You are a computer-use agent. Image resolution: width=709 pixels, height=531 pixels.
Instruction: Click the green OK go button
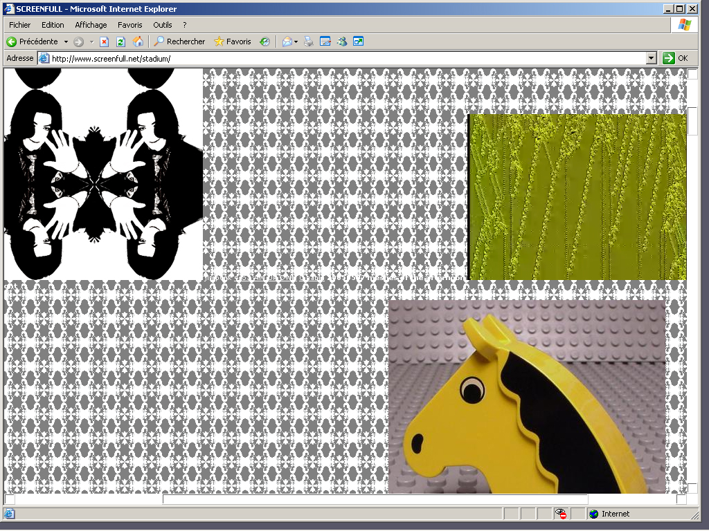[x=675, y=59]
